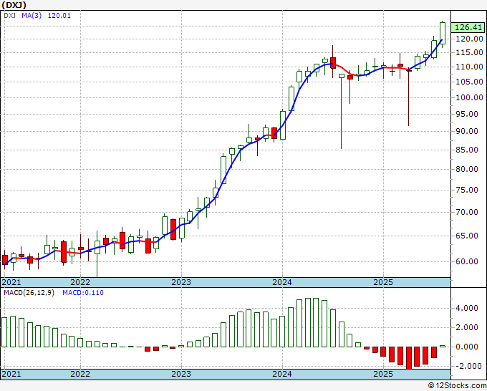Click the 100.00 price axis label
This screenshot has height=391, width=487.
point(469,97)
